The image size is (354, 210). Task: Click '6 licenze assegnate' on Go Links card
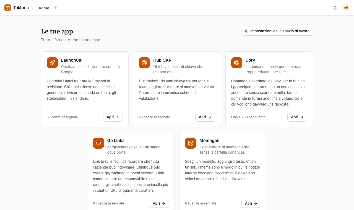point(108,203)
